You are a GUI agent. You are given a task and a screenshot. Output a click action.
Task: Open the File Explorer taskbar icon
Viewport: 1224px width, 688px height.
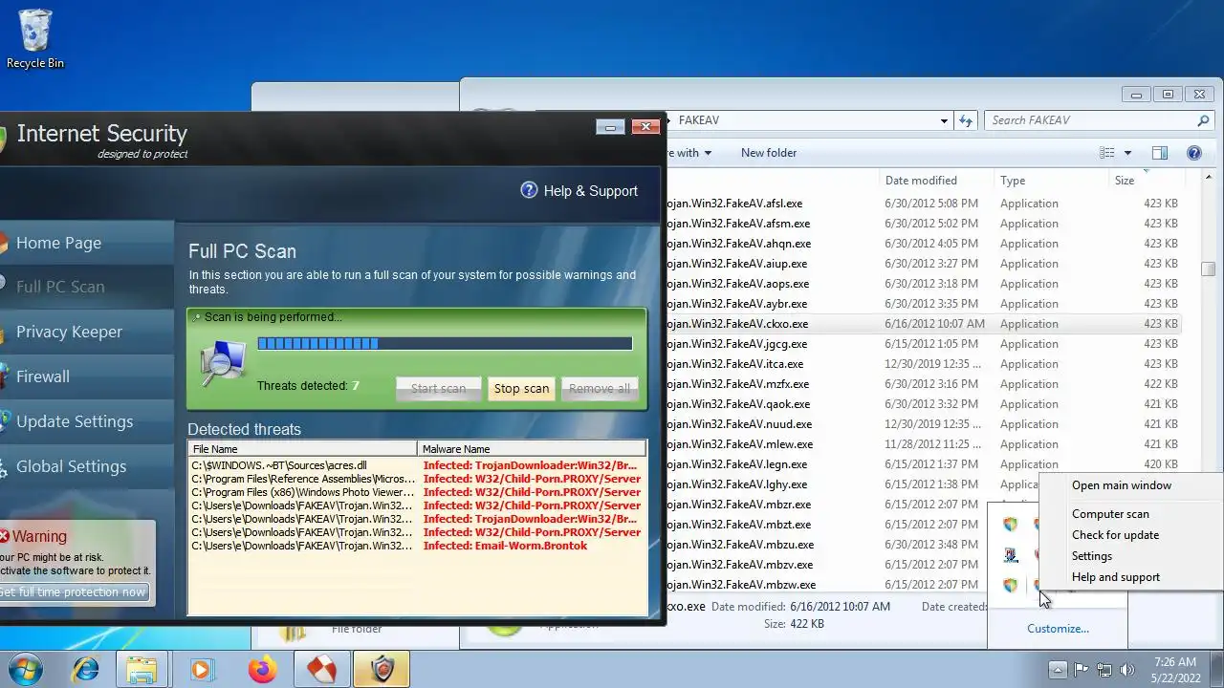tap(142, 670)
